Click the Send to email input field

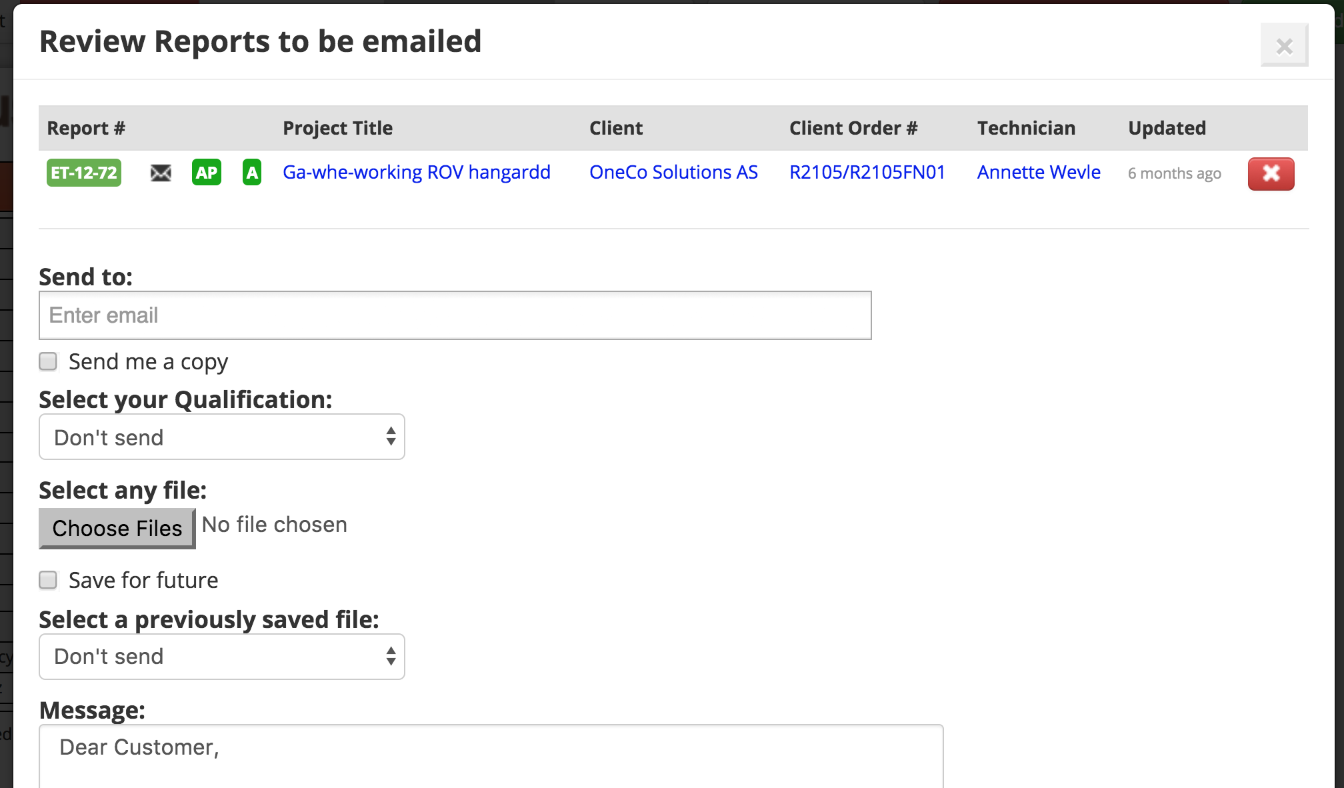[455, 315]
